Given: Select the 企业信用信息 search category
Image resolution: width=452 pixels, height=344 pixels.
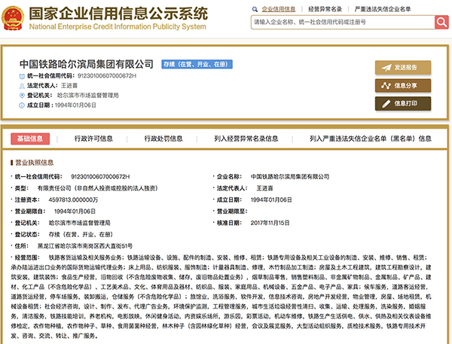Looking at the screenshot, I should coord(279,9).
